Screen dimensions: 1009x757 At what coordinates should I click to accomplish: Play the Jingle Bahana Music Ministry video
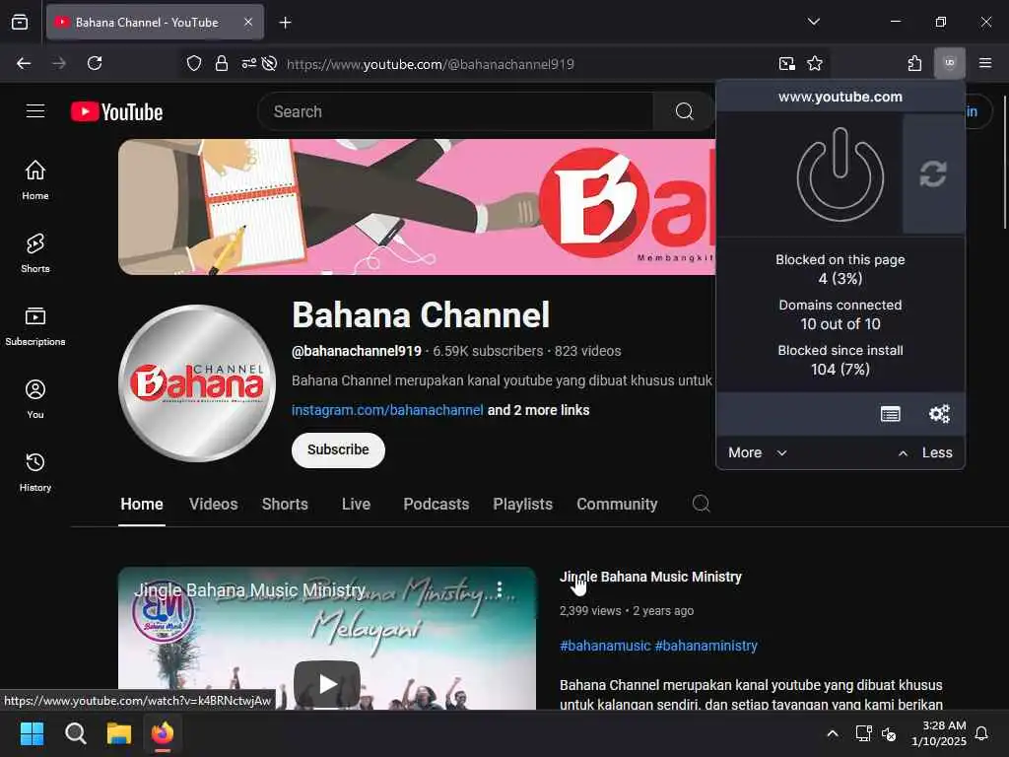[x=327, y=684]
